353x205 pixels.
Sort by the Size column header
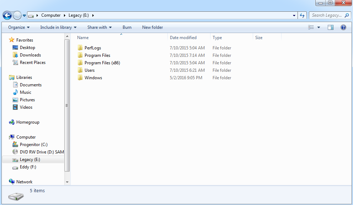[x=267, y=38]
